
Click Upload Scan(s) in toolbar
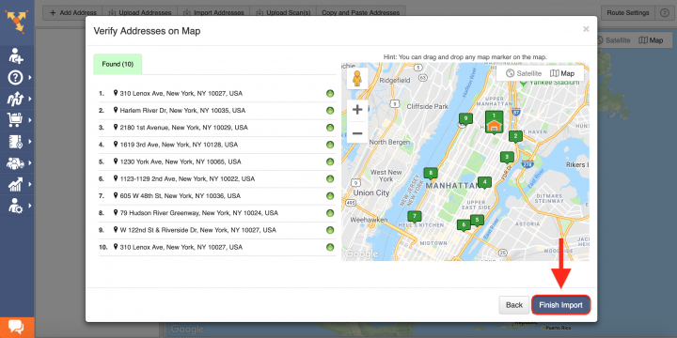[283, 12]
